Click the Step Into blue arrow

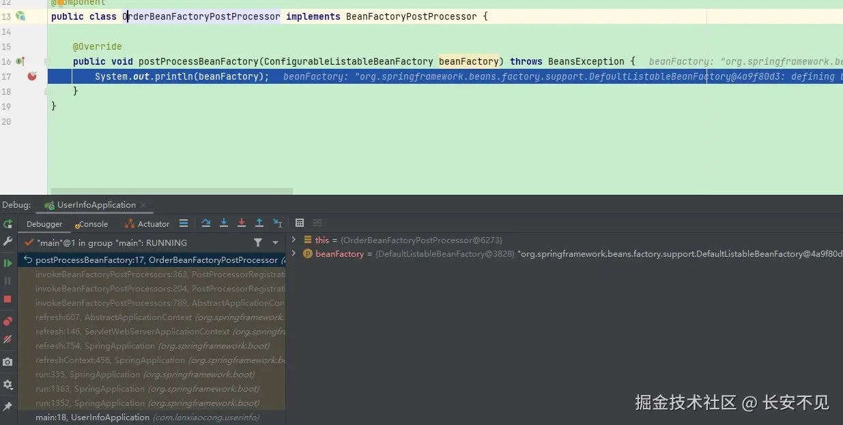(x=224, y=223)
